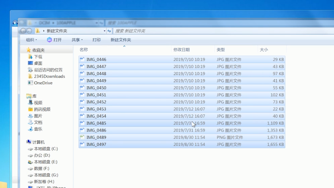Image resolution: width=334 pixels, height=188 pixels.
Task: Open 桌面 in favorites
Action: pos(38,63)
